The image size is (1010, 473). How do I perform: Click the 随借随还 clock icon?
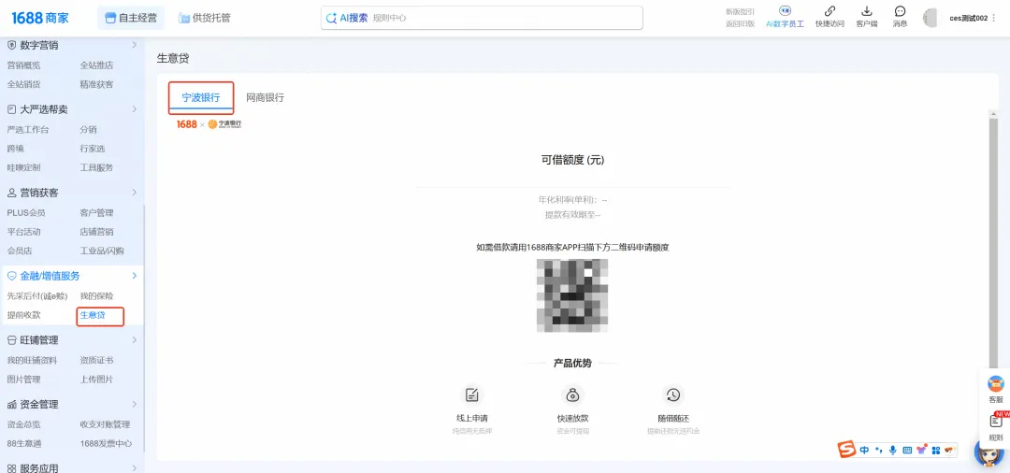[x=673, y=394]
